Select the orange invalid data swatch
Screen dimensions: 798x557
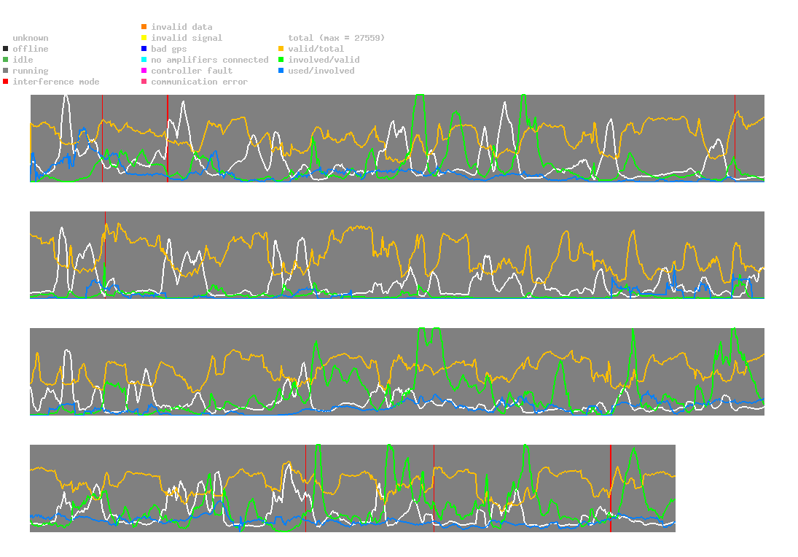point(144,27)
